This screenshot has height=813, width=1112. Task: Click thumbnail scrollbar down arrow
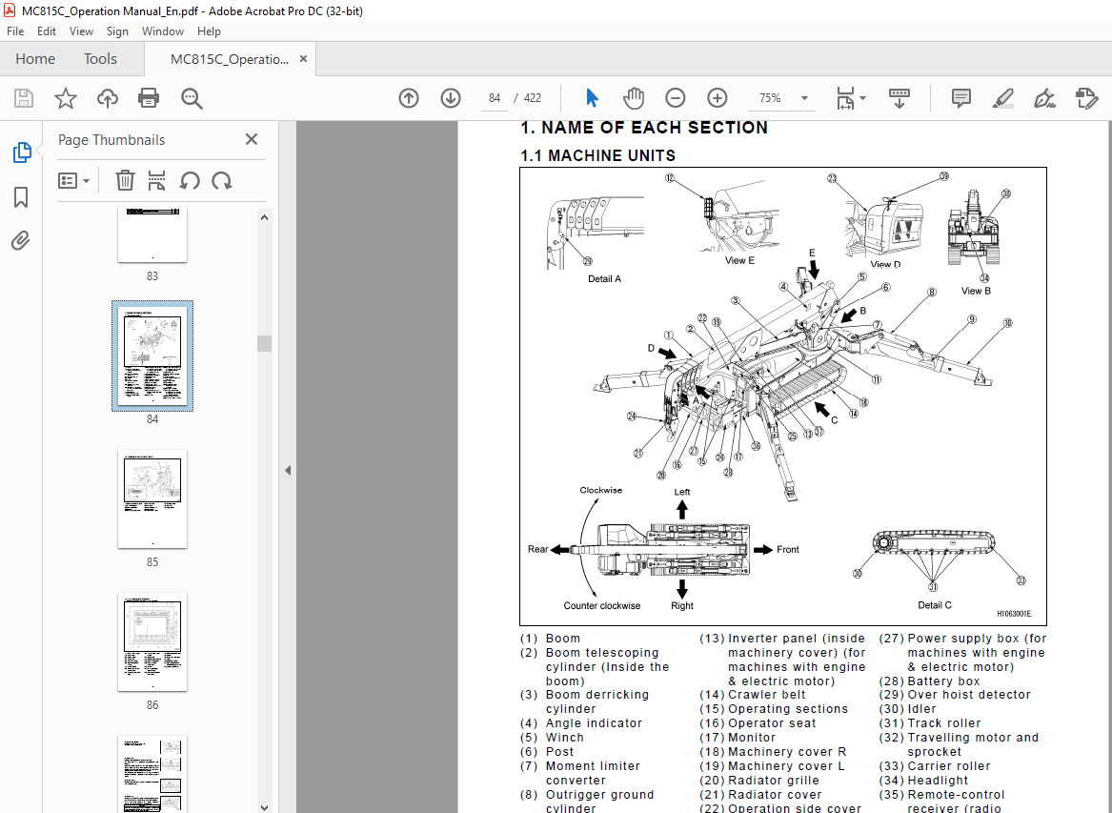click(x=264, y=806)
